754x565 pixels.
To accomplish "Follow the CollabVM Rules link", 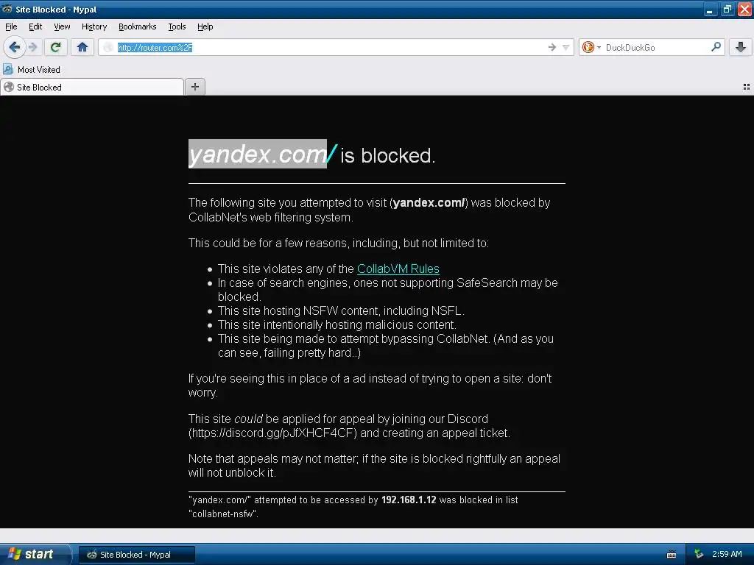I will (398, 269).
